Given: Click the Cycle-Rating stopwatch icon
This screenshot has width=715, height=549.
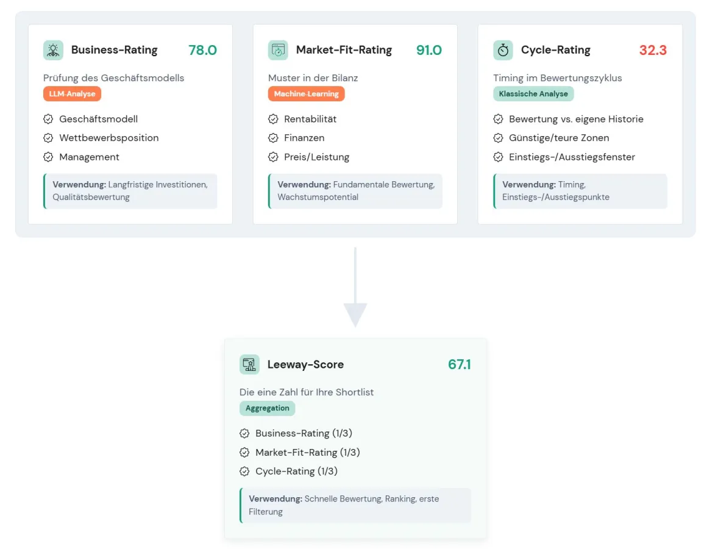Looking at the screenshot, I should pyautogui.click(x=503, y=50).
